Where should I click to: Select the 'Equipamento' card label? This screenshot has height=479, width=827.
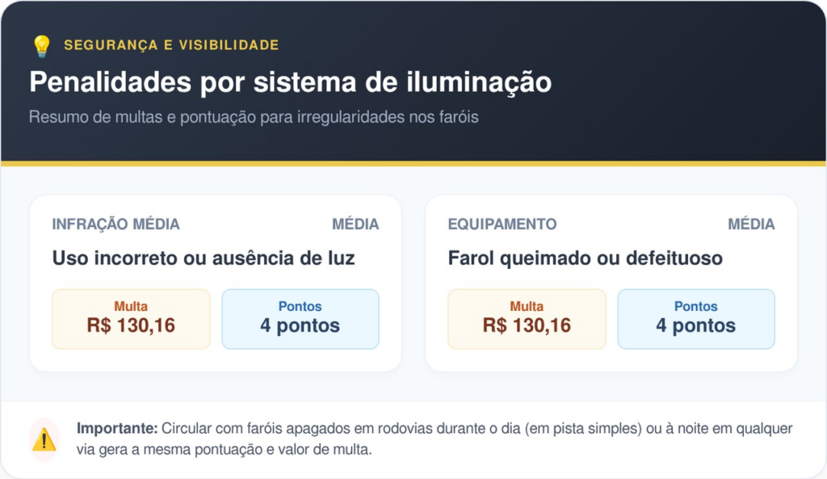pyautogui.click(x=502, y=225)
